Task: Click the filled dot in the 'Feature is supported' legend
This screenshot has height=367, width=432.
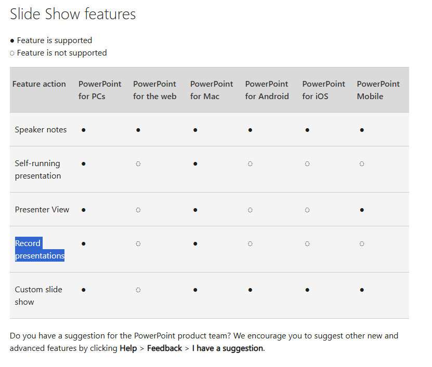Action: pos(12,40)
